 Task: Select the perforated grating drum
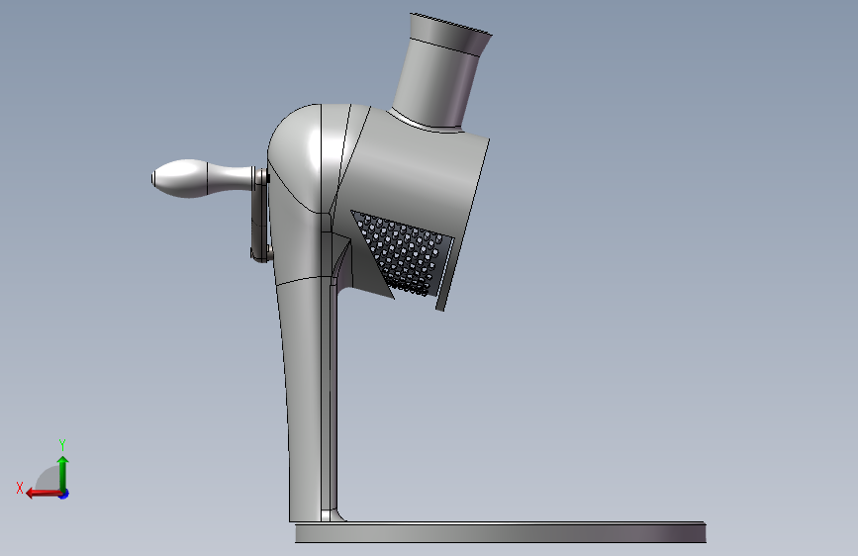(405, 254)
